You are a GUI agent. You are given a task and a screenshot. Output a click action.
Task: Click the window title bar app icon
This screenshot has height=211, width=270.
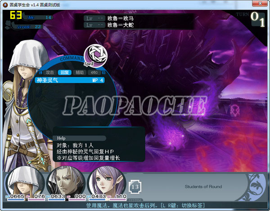(x=5, y=5)
